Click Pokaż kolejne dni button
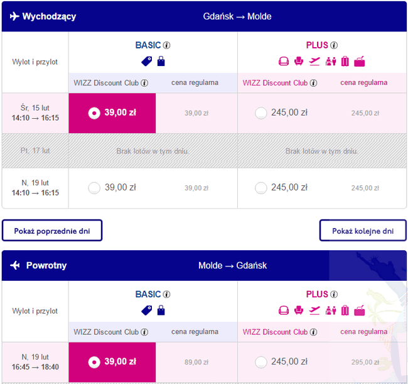Image resolution: width=408 pixels, height=384 pixels. (x=363, y=231)
